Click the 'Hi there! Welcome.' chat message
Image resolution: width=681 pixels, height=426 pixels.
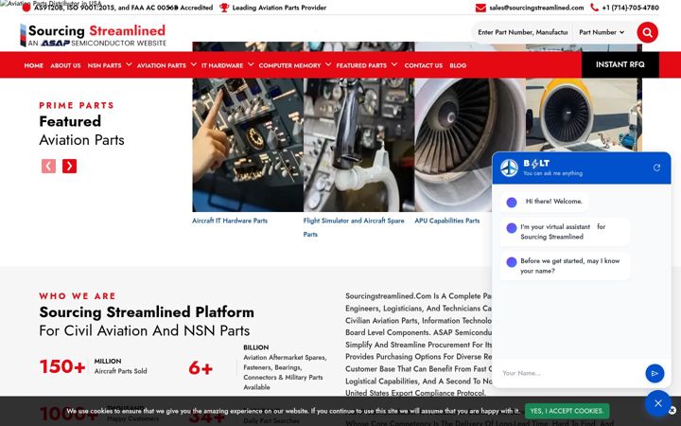coord(545,202)
